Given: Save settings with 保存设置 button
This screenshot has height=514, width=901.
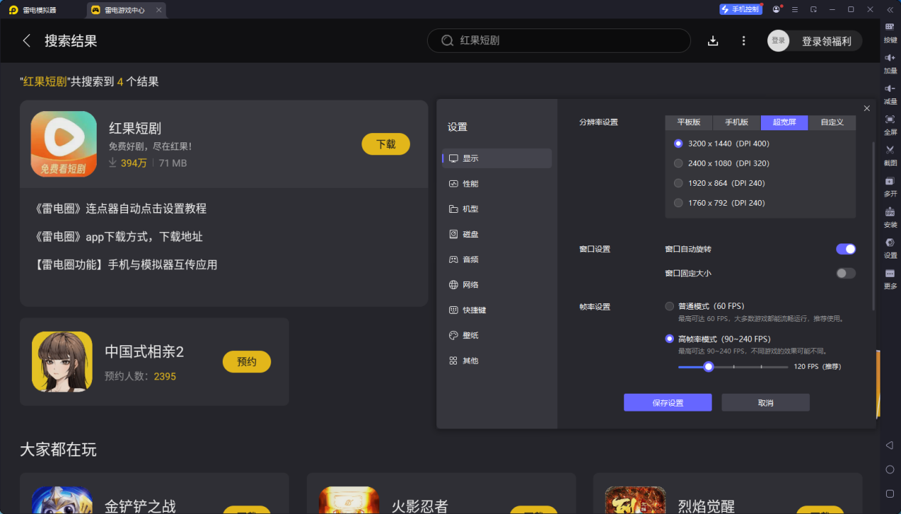Looking at the screenshot, I should pos(667,402).
